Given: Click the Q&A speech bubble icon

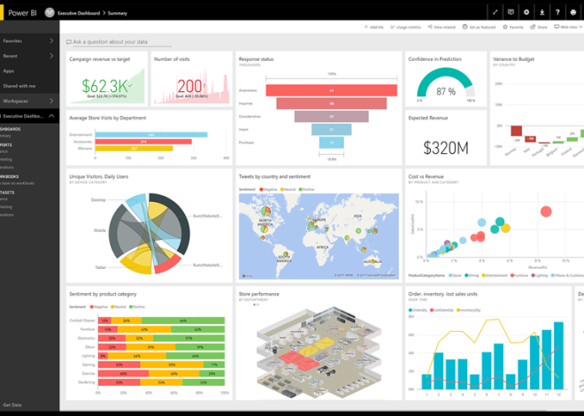Looking at the screenshot, I should click(x=69, y=42).
